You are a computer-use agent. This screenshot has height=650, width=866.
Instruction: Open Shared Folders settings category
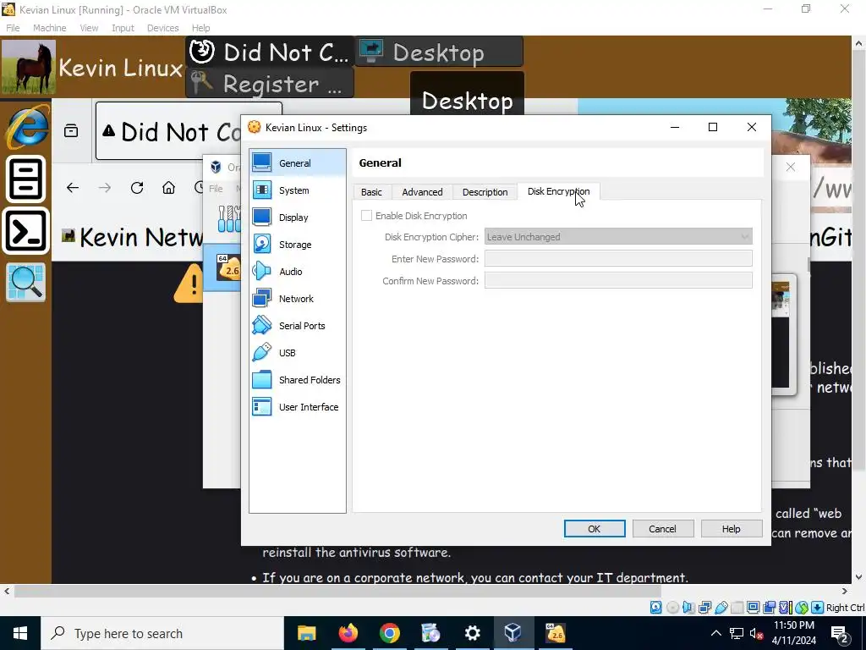point(297,380)
